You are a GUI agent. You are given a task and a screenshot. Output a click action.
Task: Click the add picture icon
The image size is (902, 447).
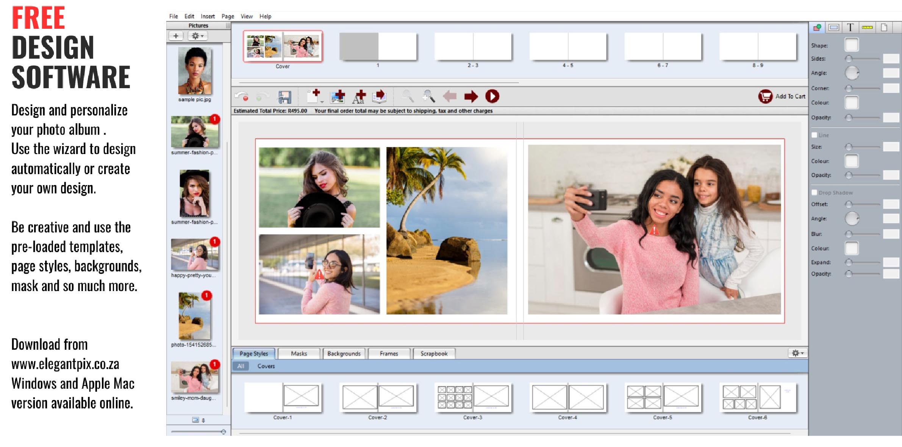point(337,97)
